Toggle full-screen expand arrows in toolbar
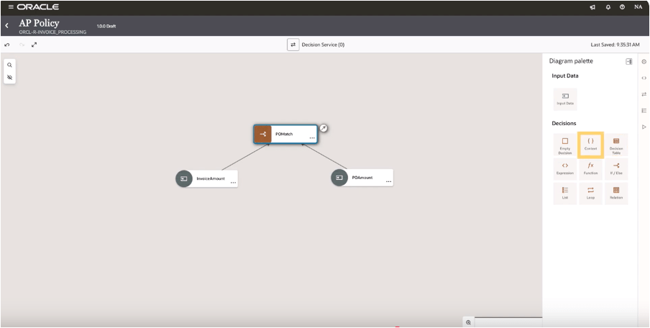The height and width of the screenshot is (328, 650). 34,45
